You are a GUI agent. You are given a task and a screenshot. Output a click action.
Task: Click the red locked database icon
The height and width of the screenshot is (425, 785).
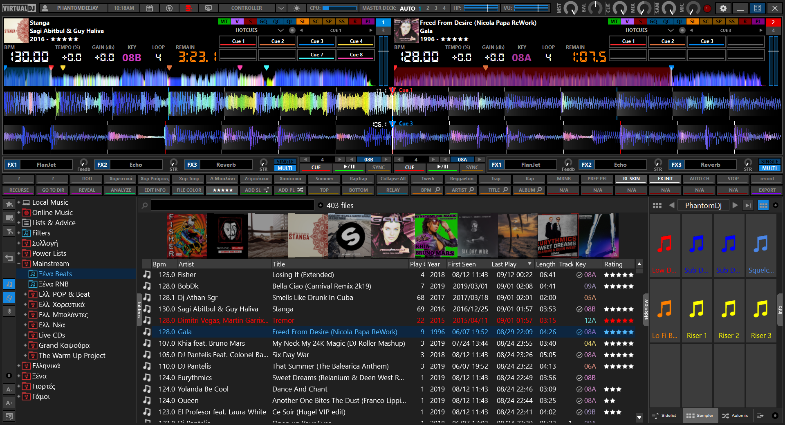tap(188, 8)
